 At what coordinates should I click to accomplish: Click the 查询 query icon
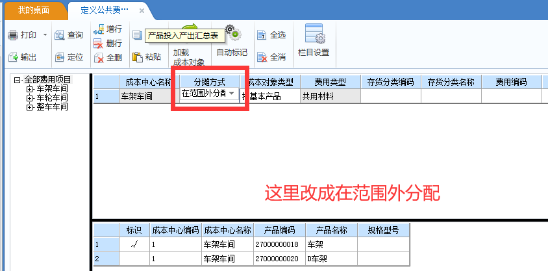(60, 34)
